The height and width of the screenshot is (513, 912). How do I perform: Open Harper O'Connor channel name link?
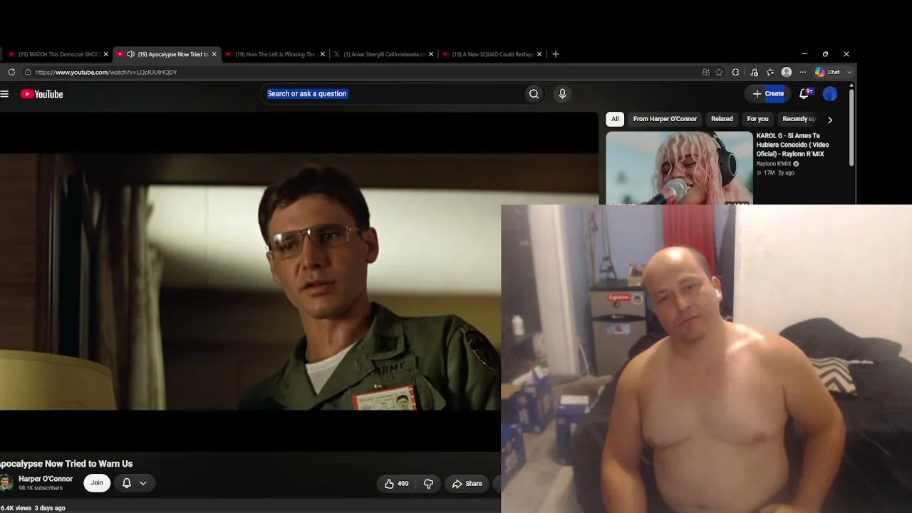(46, 479)
